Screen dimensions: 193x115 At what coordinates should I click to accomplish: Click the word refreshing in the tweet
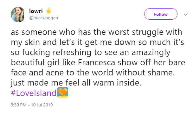[72, 52]
